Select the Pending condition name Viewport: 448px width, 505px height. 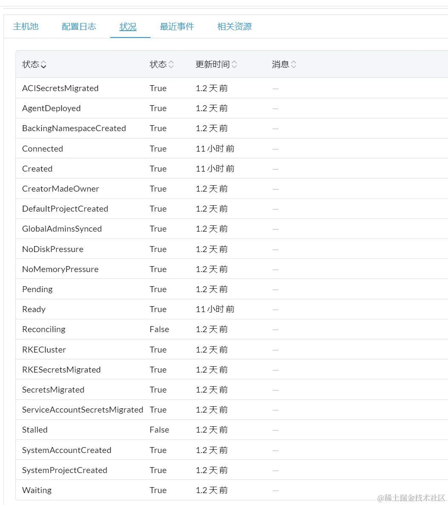click(37, 289)
